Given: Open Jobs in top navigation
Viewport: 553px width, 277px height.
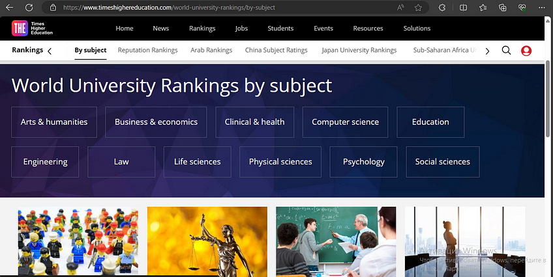Looking at the screenshot, I should [x=241, y=29].
